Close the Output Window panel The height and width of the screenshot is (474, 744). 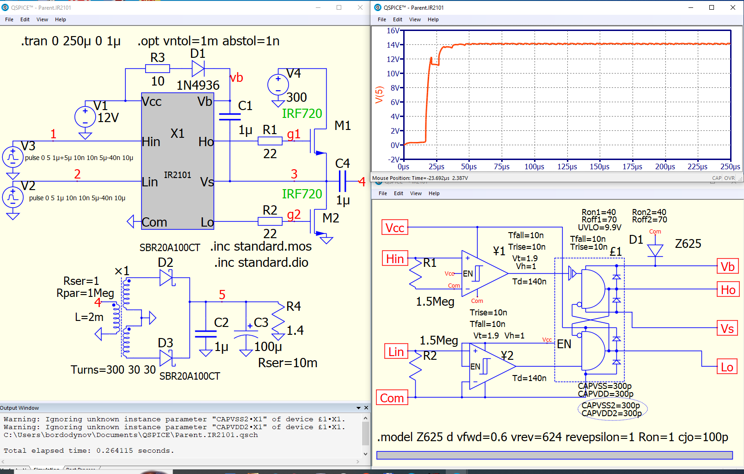(366, 408)
